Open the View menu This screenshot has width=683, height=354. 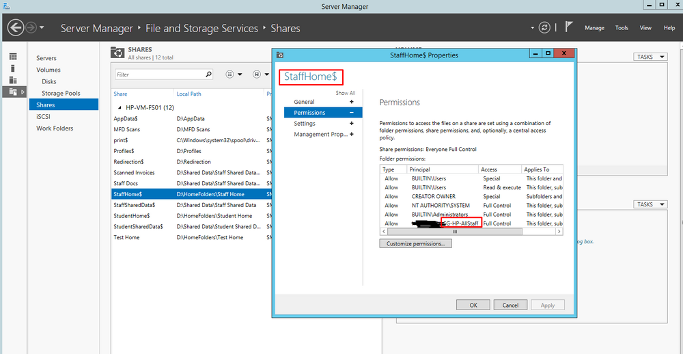(x=645, y=28)
